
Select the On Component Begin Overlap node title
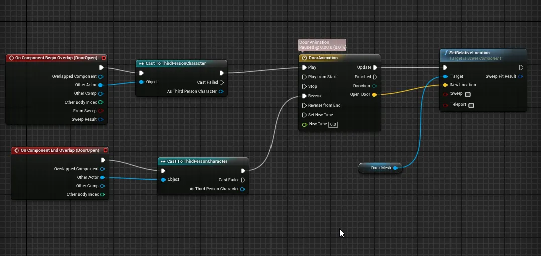(56, 58)
